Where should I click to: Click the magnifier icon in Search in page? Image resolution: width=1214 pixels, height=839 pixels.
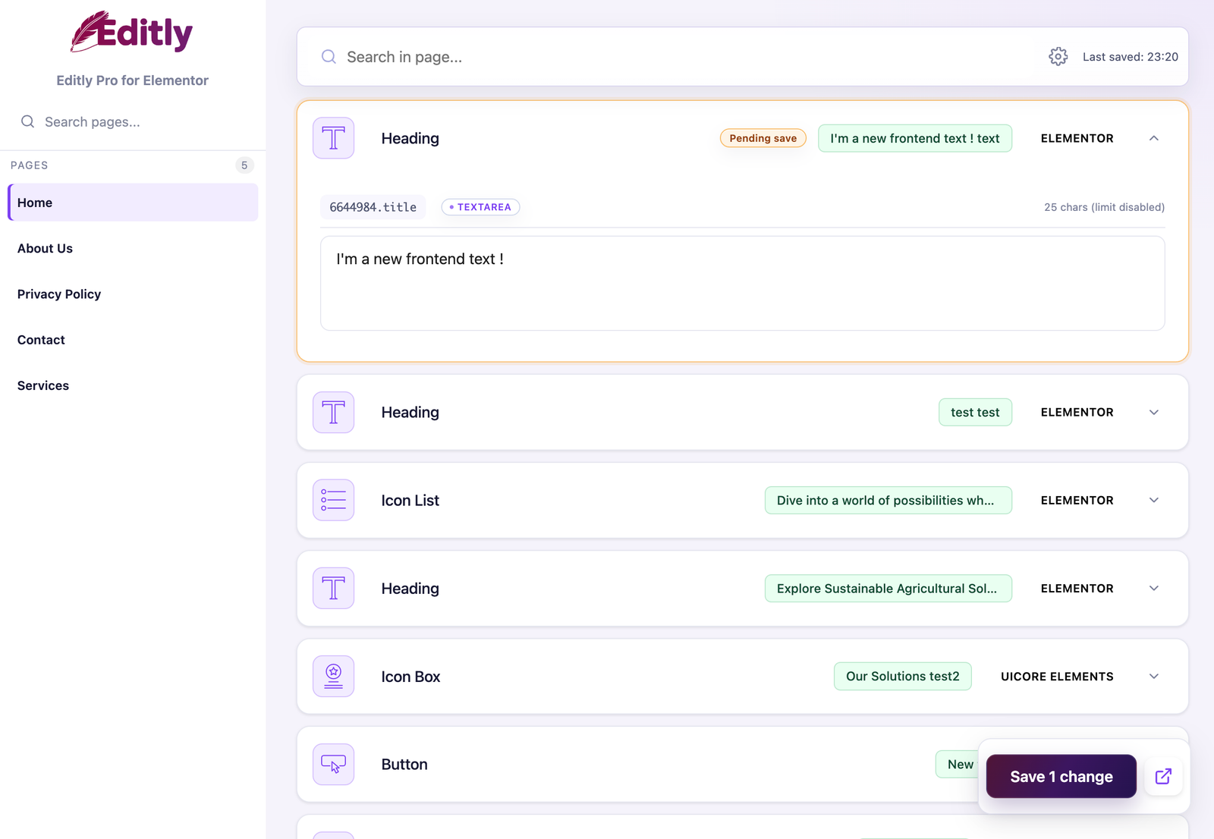329,57
